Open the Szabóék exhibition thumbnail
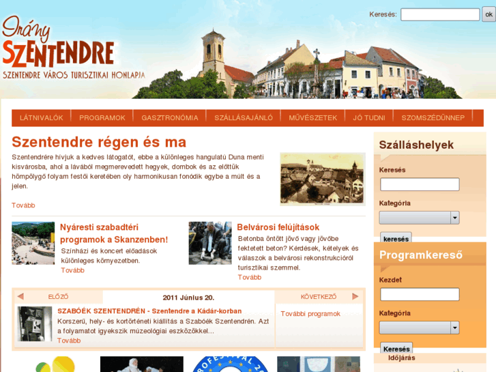This screenshot has width=496, height=372. pyautogui.click(x=35, y=324)
